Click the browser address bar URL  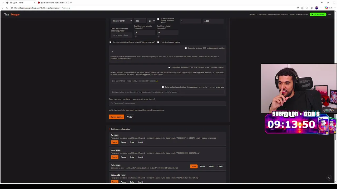(x=42, y=8)
